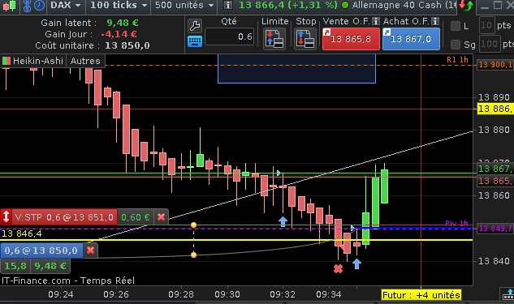Click the 09:30 time axis label

coord(227,294)
